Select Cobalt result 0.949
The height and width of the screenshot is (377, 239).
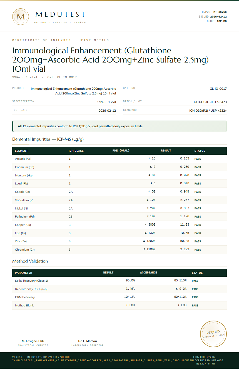tap(185, 192)
